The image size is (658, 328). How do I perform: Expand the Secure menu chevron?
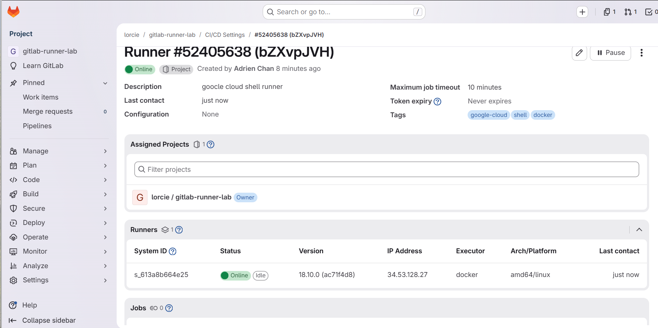[105, 209]
